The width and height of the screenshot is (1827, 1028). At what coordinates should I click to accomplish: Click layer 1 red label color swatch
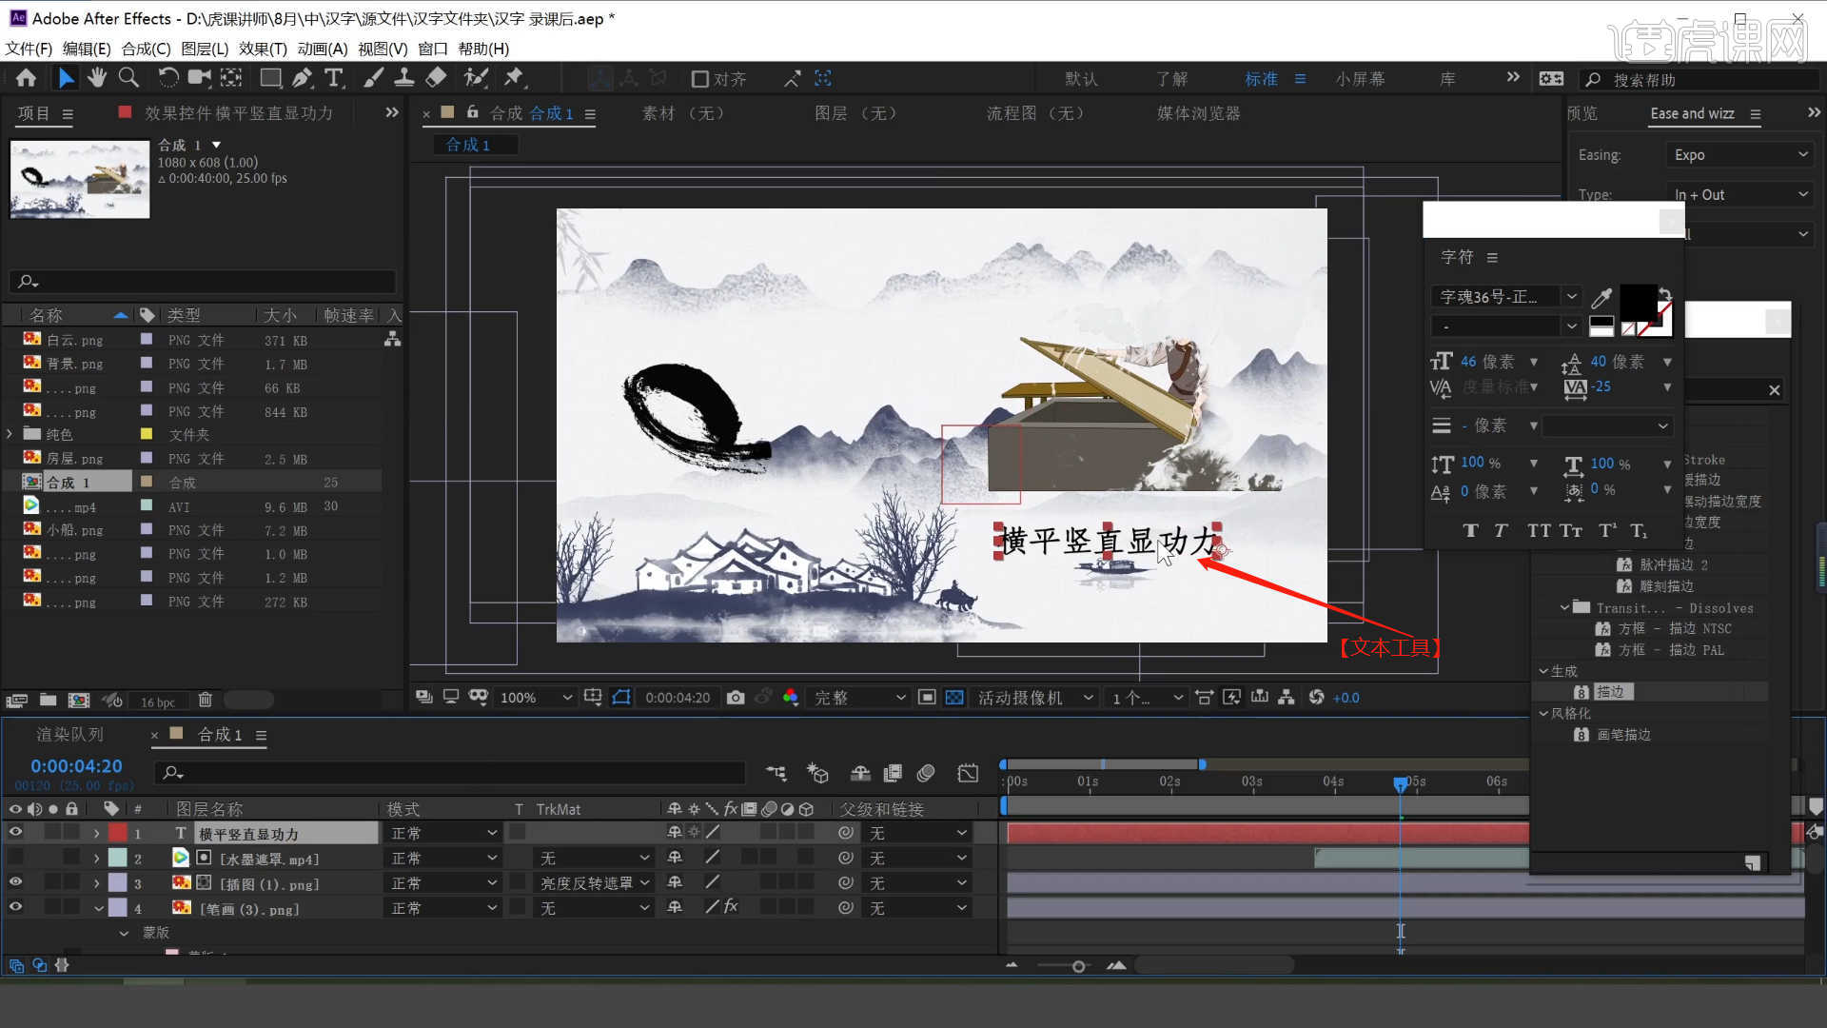tap(117, 833)
